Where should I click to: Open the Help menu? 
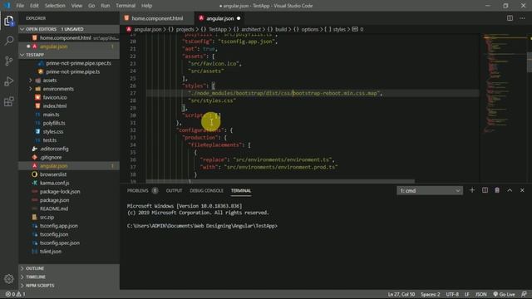pyautogui.click(x=146, y=6)
